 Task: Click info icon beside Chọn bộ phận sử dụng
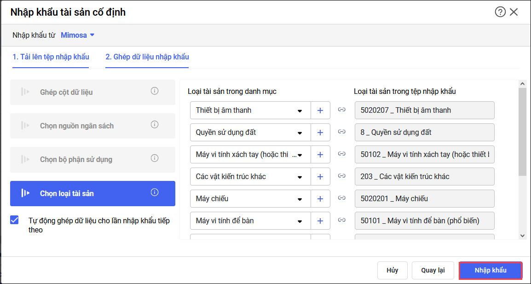(x=155, y=158)
